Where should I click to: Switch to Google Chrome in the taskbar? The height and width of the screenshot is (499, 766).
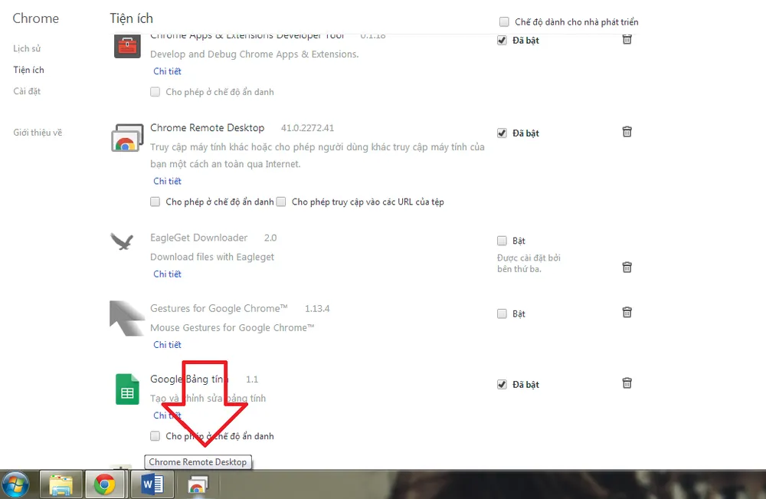pos(104,485)
